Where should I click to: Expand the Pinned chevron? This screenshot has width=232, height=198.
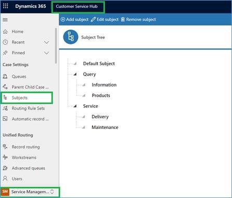coord(46,53)
